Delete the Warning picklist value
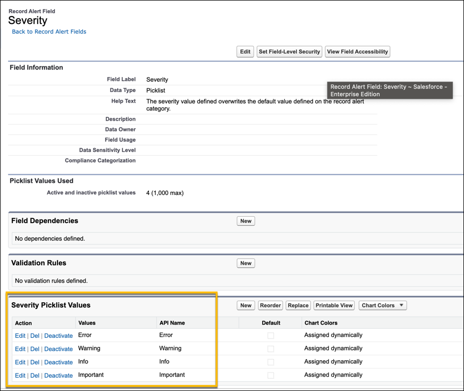464x391 pixels. tap(35, 349)
